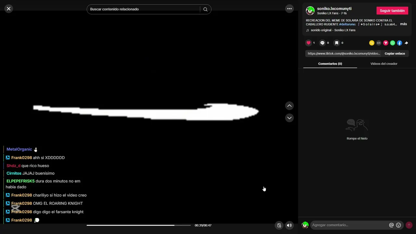Toggle the auto-scroll icon next to the speaker

[279, 225]
